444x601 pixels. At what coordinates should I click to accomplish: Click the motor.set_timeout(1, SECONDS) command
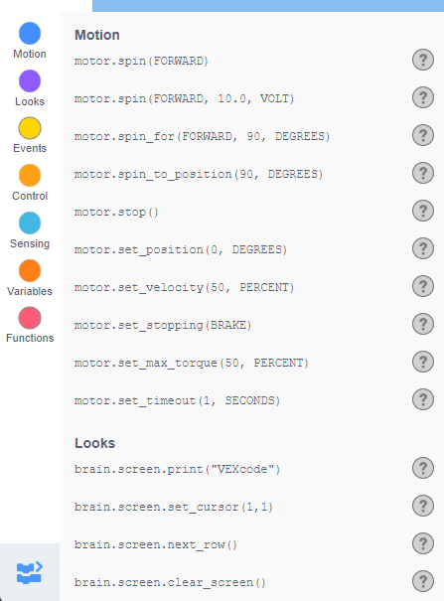[177, 401]
